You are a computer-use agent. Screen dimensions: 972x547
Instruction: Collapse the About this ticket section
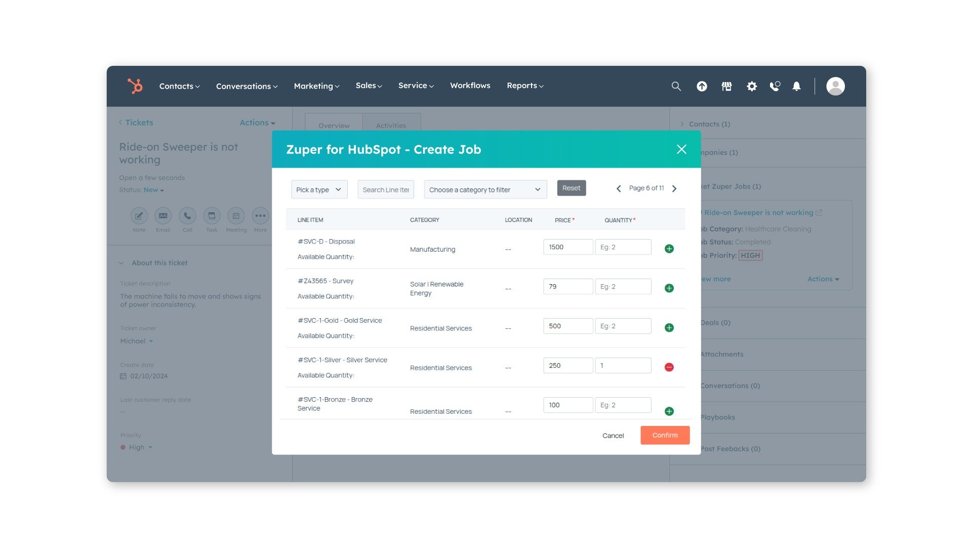coord(121,263)
